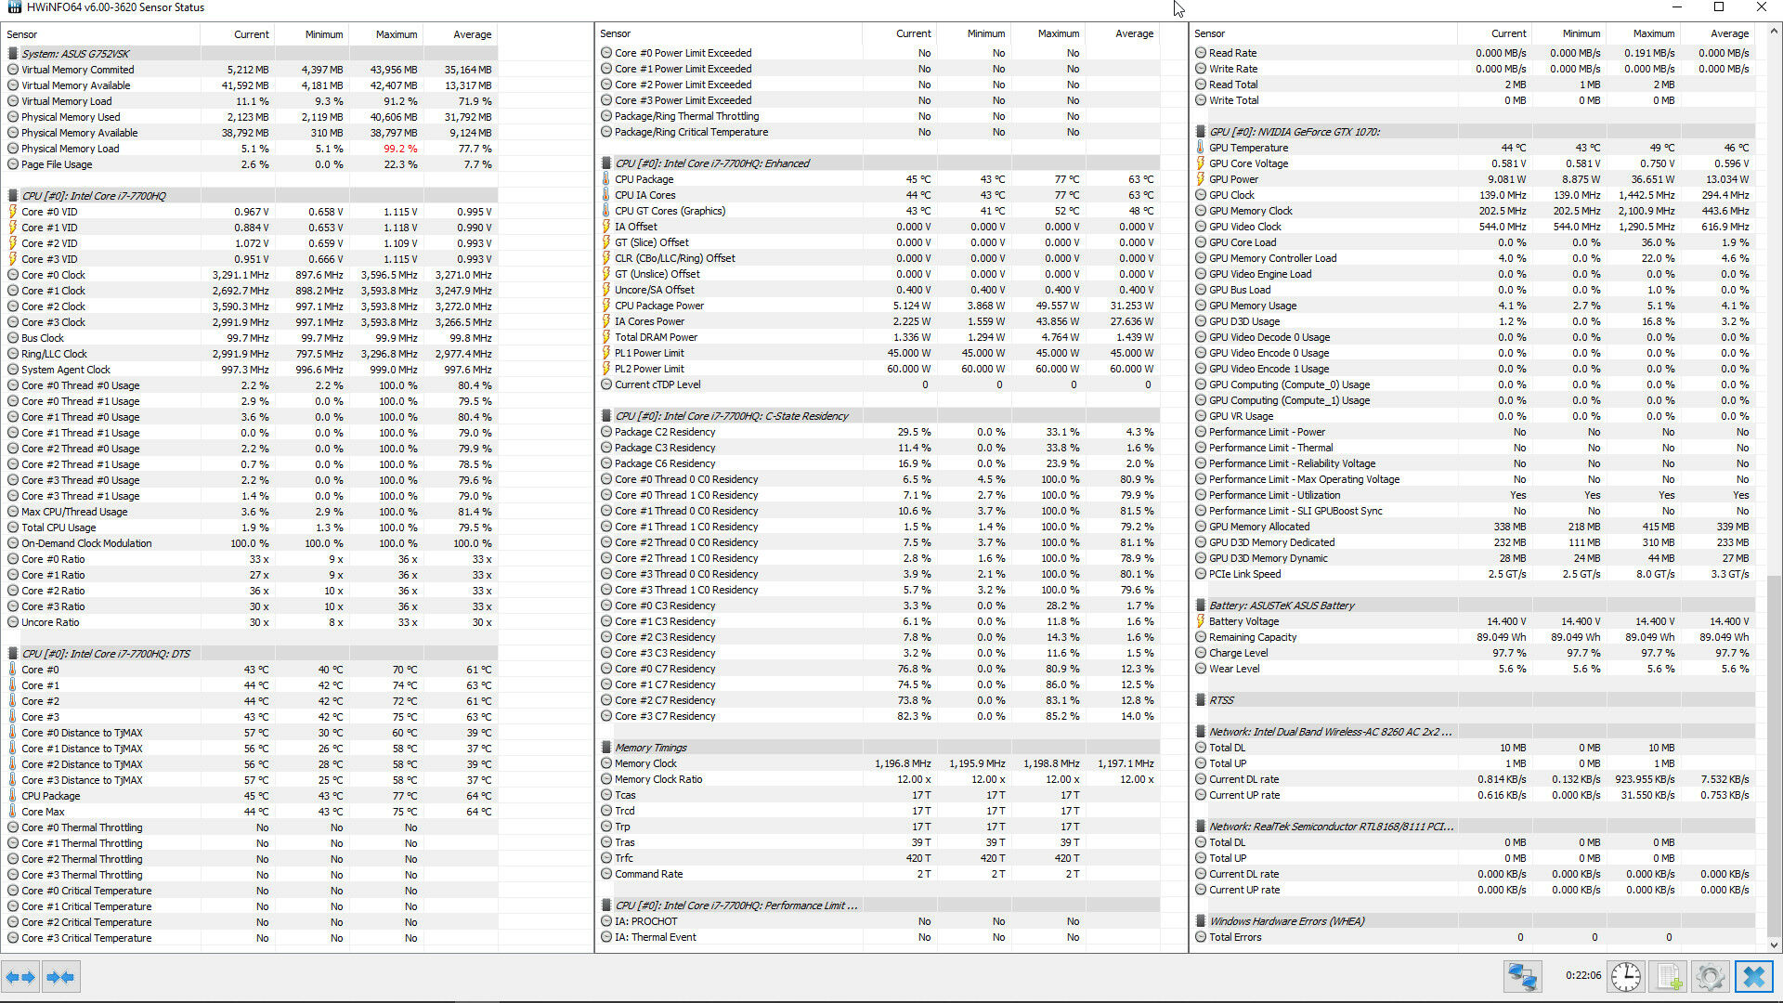Open the remote network monitoring icon
This screenshot has height=1003, width=1783.
tap(1523, 977)
